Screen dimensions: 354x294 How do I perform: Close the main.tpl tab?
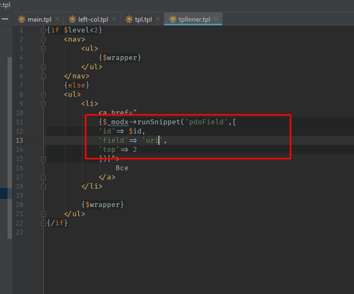pos(57,19)
